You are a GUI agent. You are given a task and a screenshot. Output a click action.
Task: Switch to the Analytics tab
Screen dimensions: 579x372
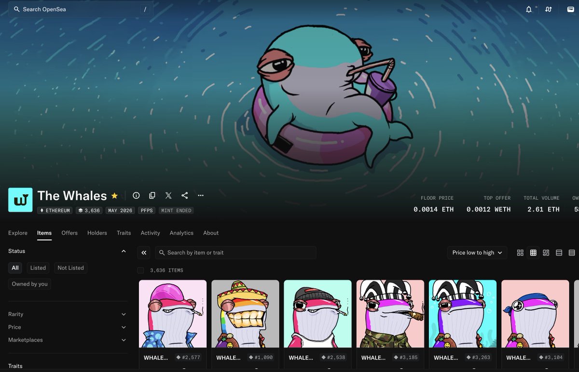(x=181, y=233)
